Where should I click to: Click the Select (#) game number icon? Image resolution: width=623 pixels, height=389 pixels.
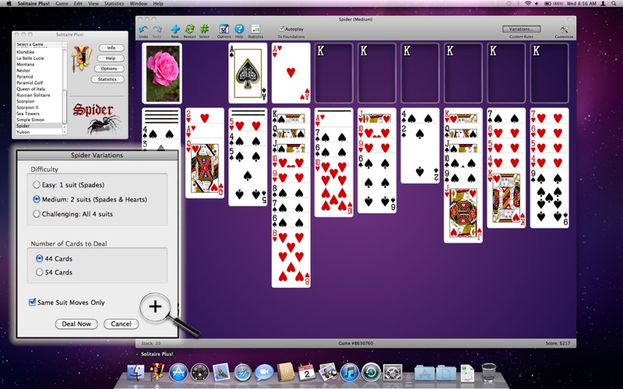click(x=204, y=30)
